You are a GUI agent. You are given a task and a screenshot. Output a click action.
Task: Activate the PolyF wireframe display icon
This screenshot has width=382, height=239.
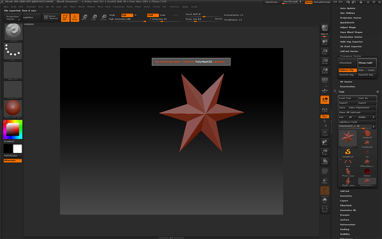[x=325, y=172]
